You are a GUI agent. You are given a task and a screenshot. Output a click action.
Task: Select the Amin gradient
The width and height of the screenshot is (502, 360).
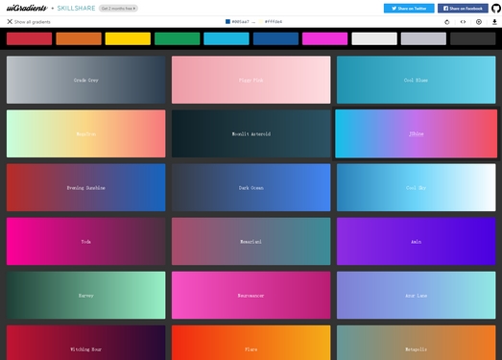[x=417, y=241]
